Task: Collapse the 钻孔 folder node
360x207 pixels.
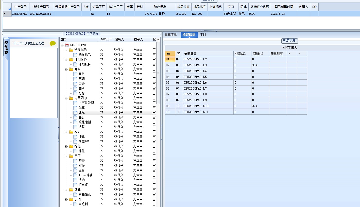Action: point(66,189)
